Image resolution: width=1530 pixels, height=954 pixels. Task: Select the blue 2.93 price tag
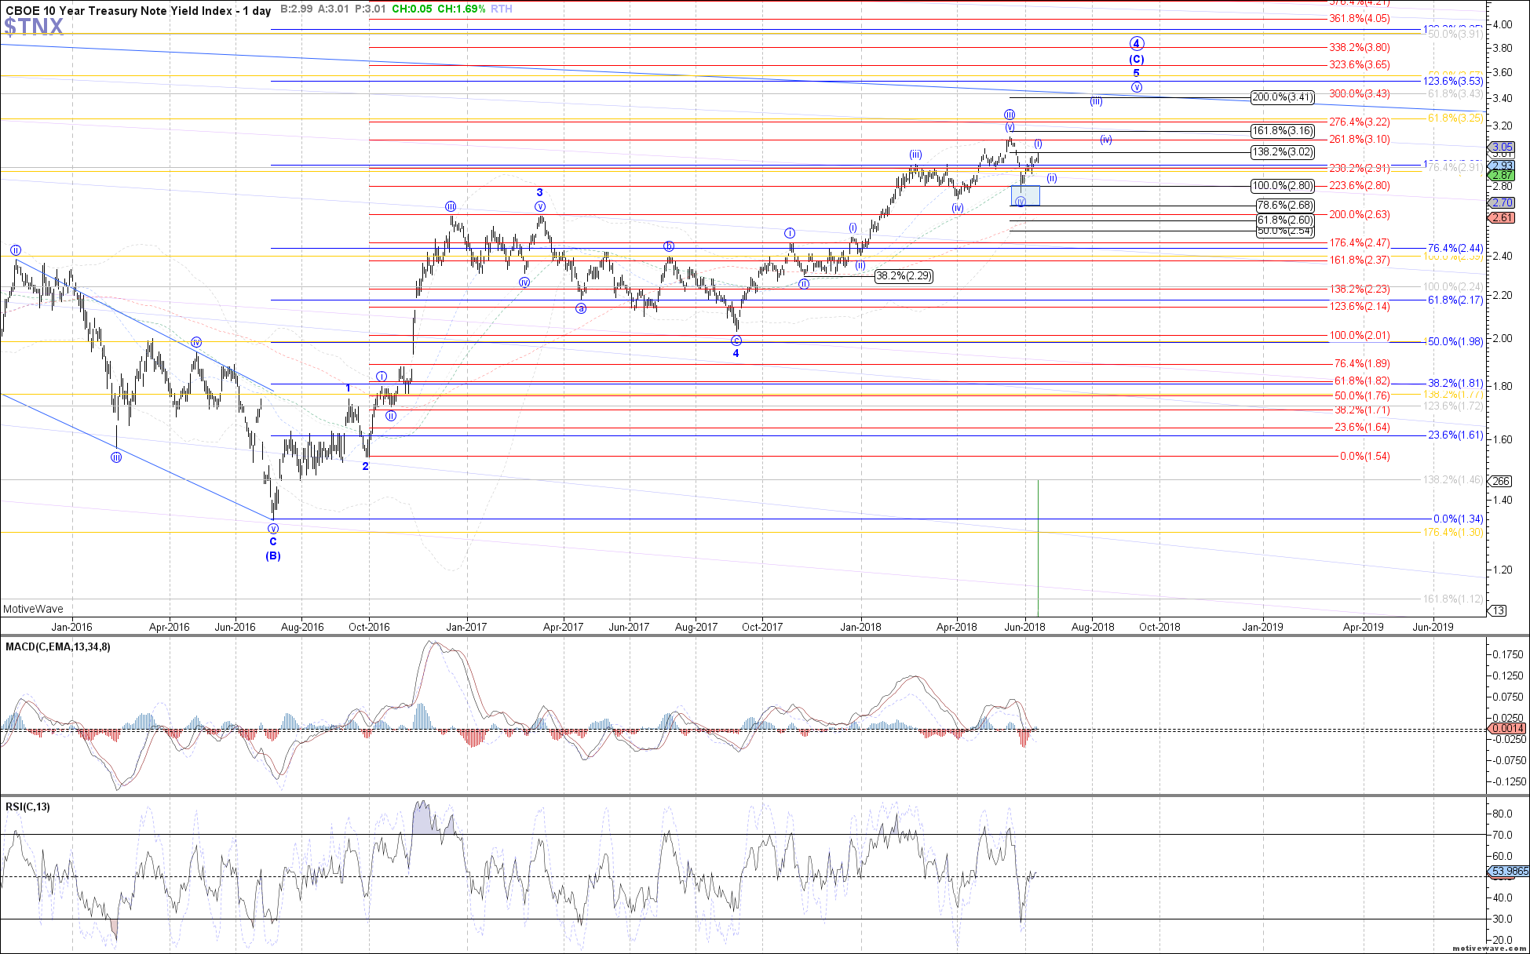tap(1503, 166)
